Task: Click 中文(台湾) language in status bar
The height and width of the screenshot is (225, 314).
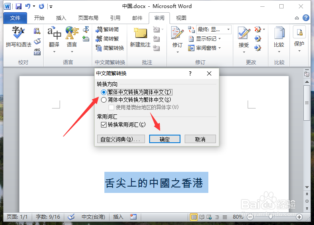Action: coord(93,217)
